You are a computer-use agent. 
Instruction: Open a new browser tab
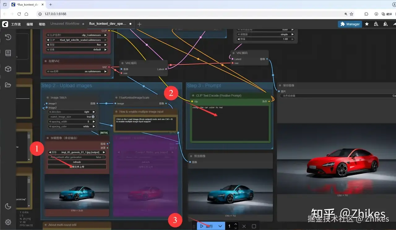pos(51,5)
